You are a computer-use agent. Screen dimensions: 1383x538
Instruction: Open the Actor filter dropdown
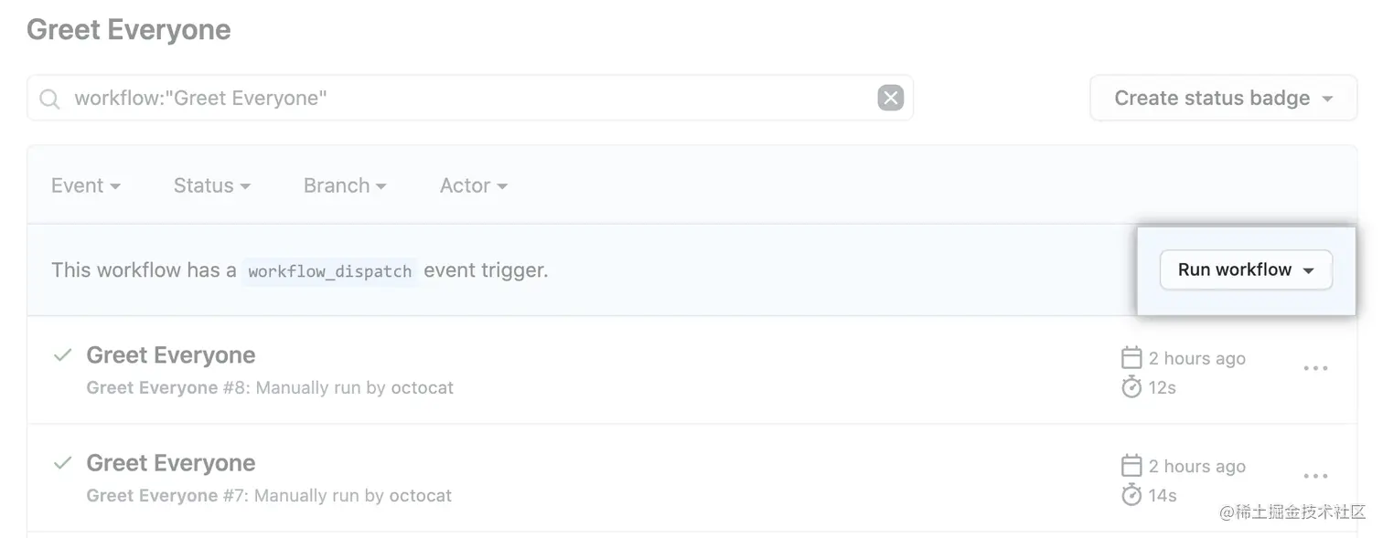tap(472, 185)
